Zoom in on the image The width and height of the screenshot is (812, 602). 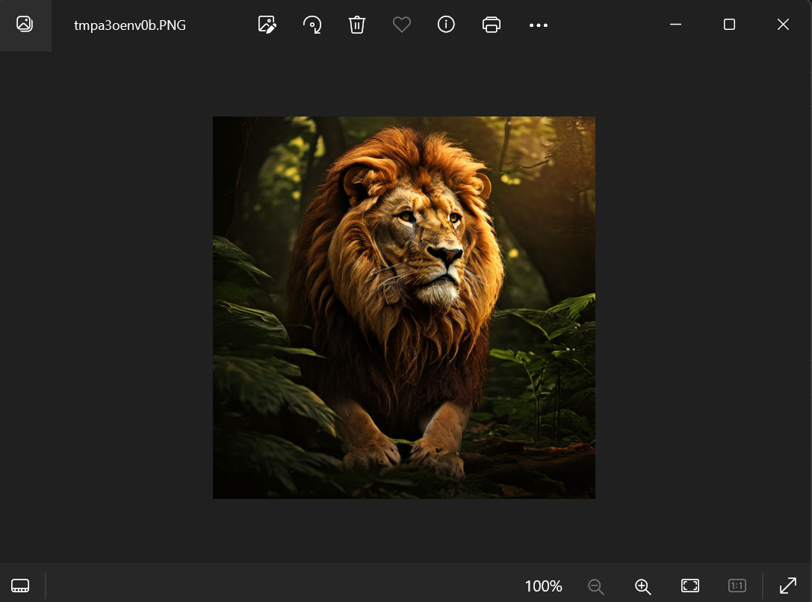[x=642, y=586]
